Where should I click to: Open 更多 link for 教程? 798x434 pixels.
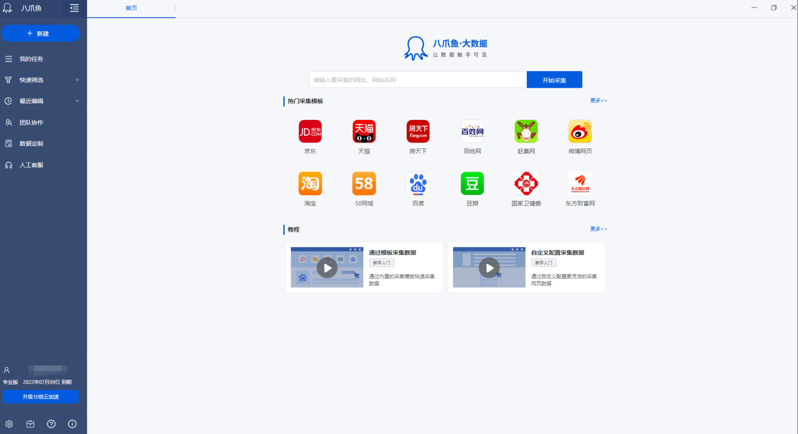pyautogui.click(x=598, y=228)
